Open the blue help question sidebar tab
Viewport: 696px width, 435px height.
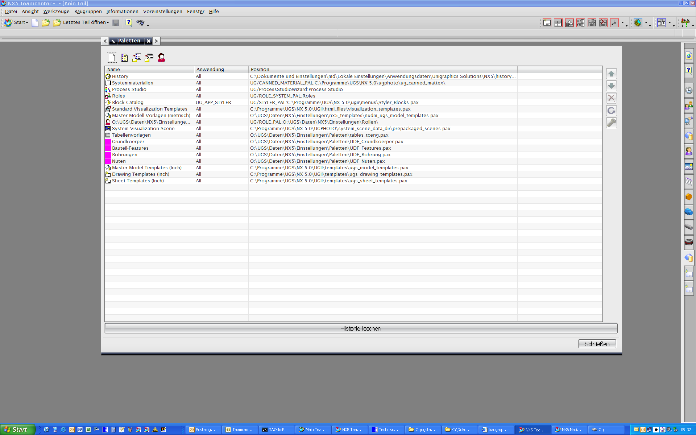(x=689, y=71)
